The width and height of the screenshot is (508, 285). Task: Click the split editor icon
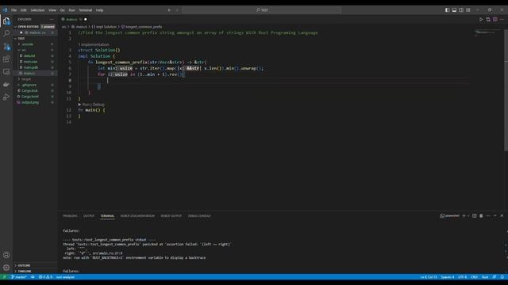point(495,19)
